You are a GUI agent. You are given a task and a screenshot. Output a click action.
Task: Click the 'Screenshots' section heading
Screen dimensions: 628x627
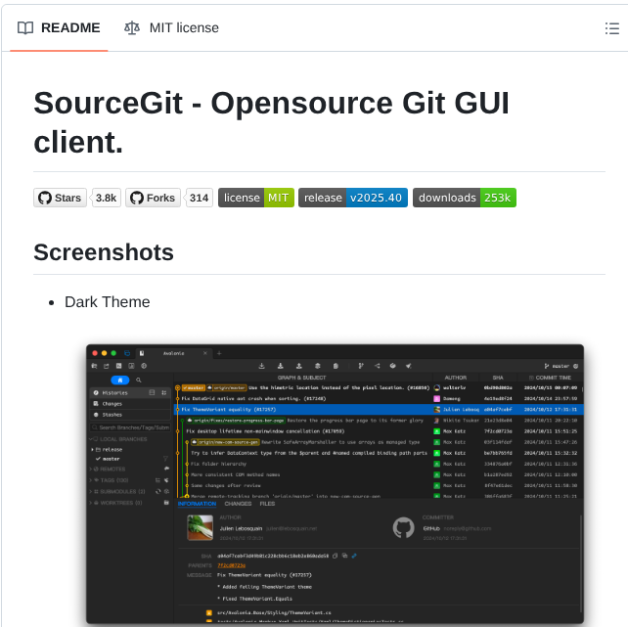104,252
